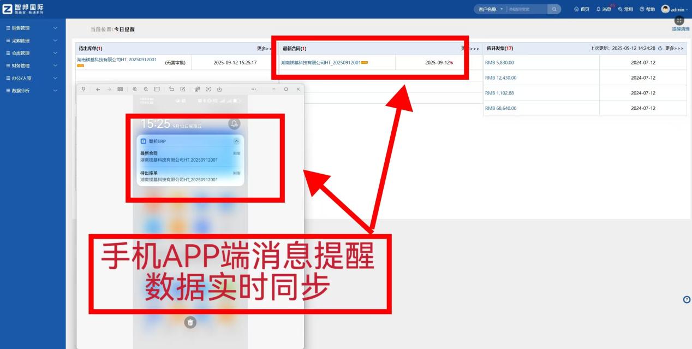Open contract 湖南镁基科技有限公司HT_20250912001 in 最新合同
This screenshot has height=349, width=692.
(x=322, y=62)
